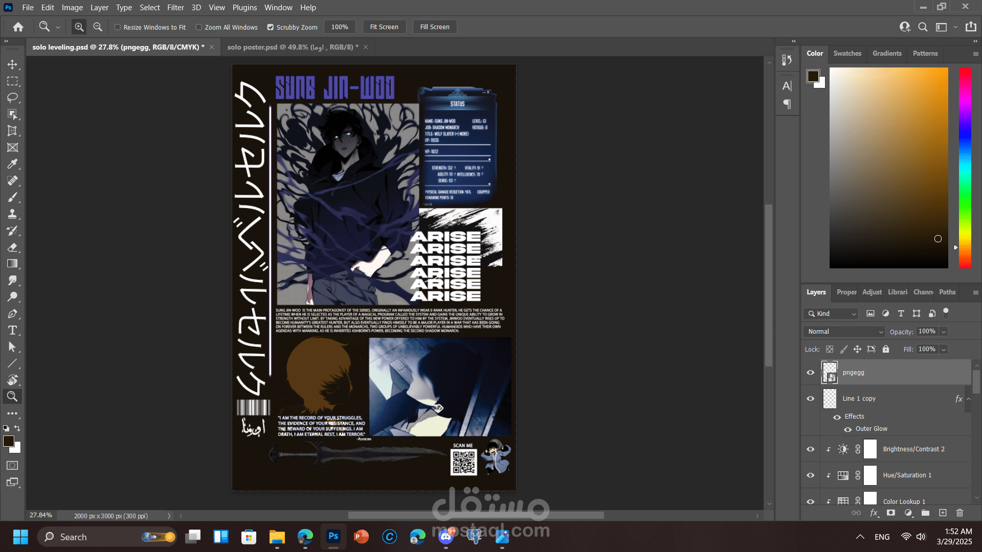
Task: Click the Zoom Out magnifier icon
Action: [x=98, y=27]
